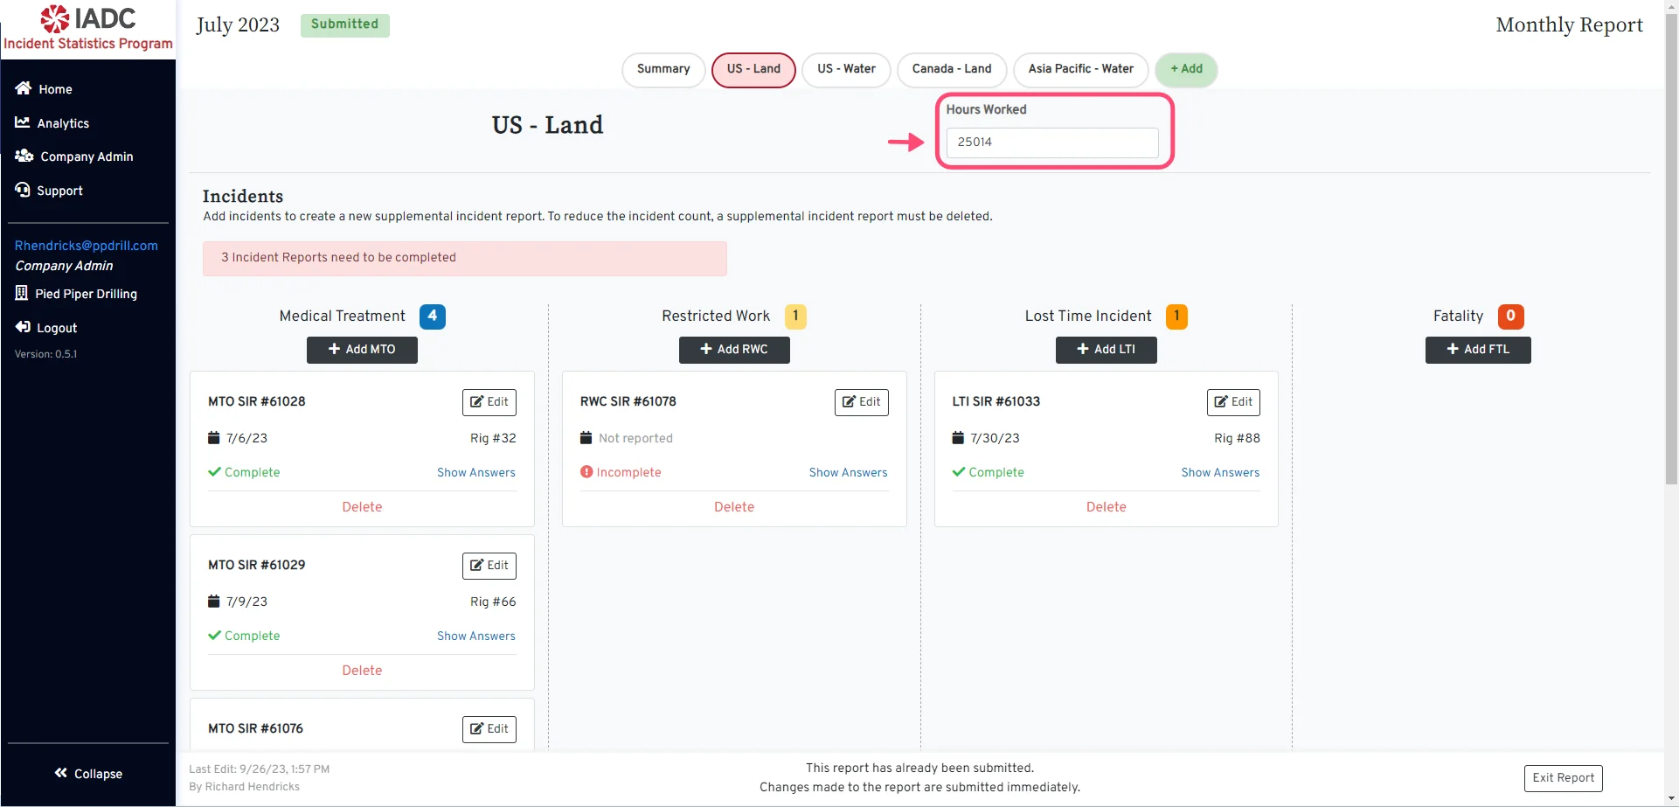
Task: Click the Analytics chart icon
Action: tap(23, 122)
